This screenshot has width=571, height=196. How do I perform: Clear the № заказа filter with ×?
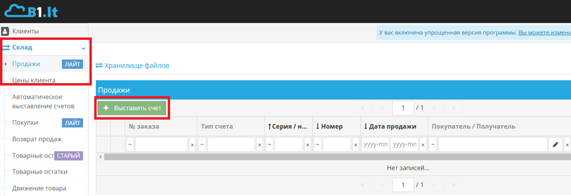(x=192, y=145)
